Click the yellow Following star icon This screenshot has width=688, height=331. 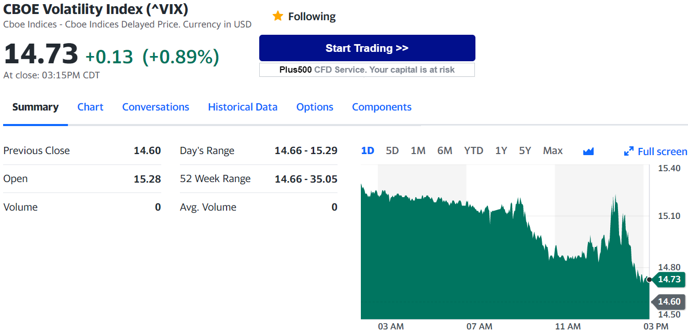[278, 16]
